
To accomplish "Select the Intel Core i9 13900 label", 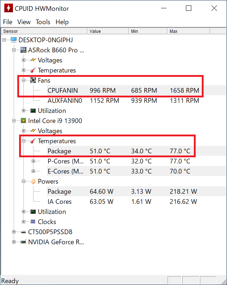I will point(55,121).
